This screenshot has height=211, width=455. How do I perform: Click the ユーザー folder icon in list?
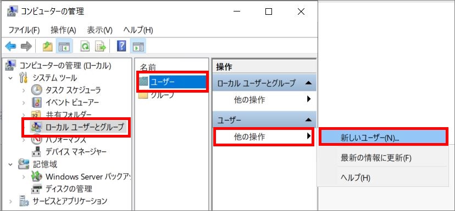pyautogui.click(x=143, y=82)
